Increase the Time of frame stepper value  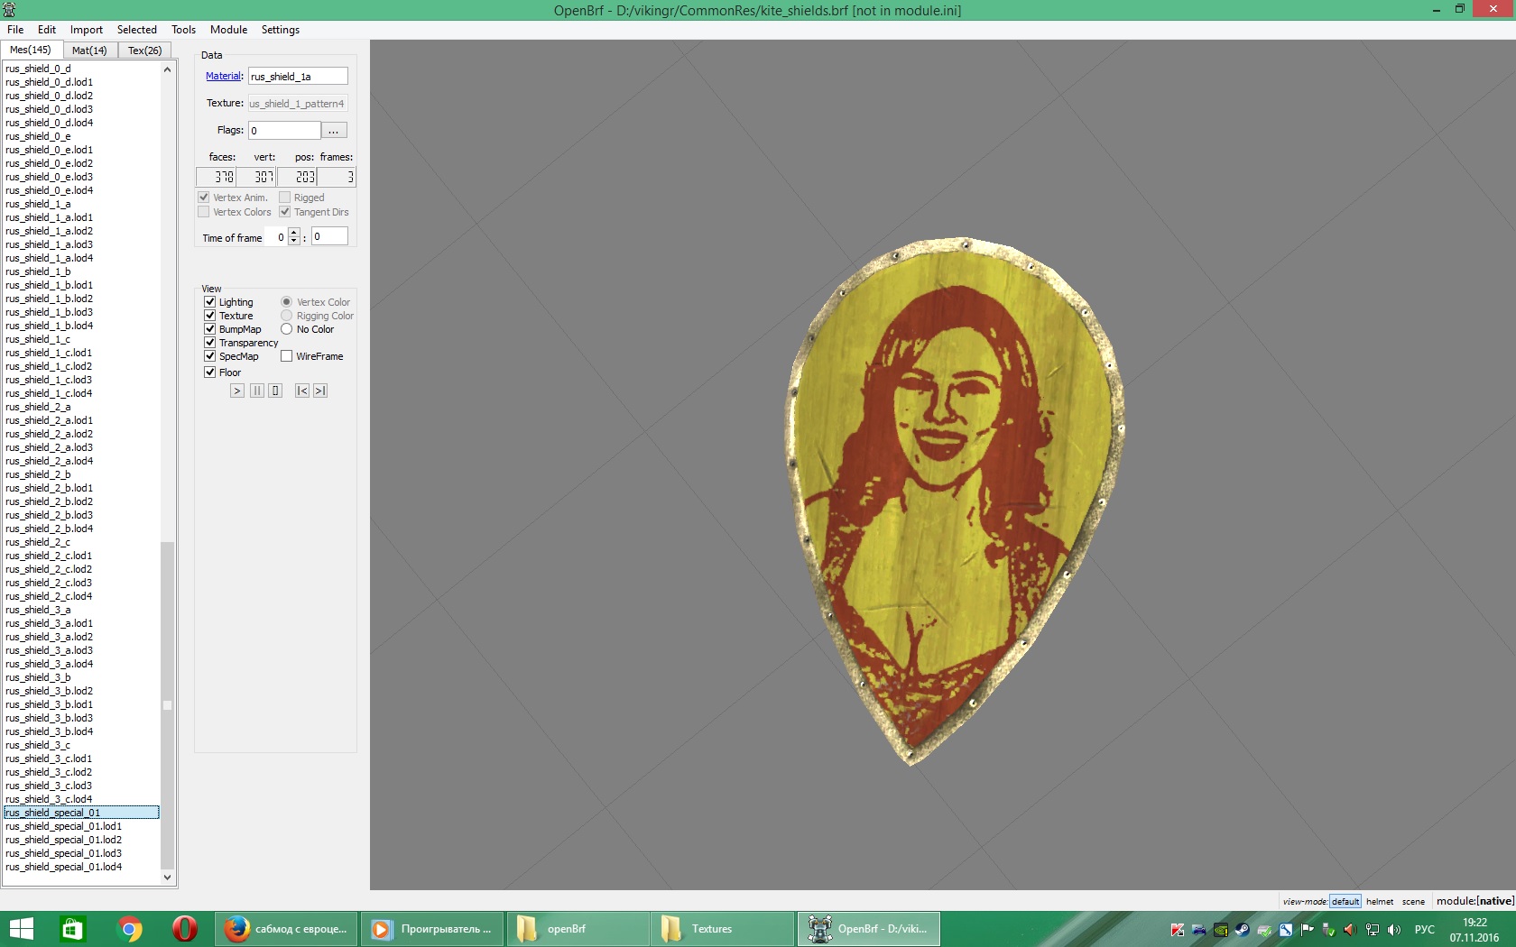293,233
